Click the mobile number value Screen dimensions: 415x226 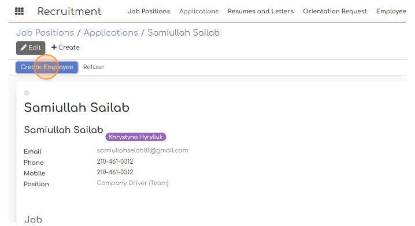click(115, 172)
